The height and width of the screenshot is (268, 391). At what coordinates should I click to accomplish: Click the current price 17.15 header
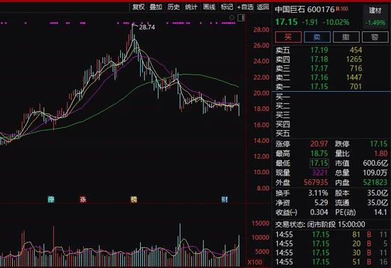[x=286, y=22]
